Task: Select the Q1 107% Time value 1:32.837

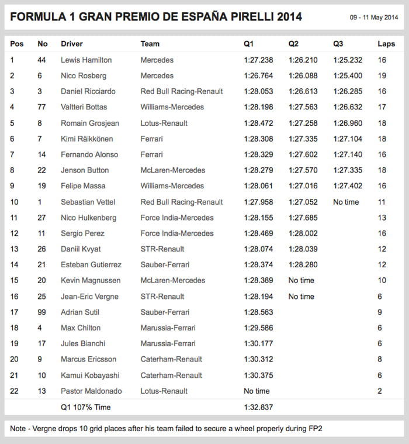Action: coord(258,407)
